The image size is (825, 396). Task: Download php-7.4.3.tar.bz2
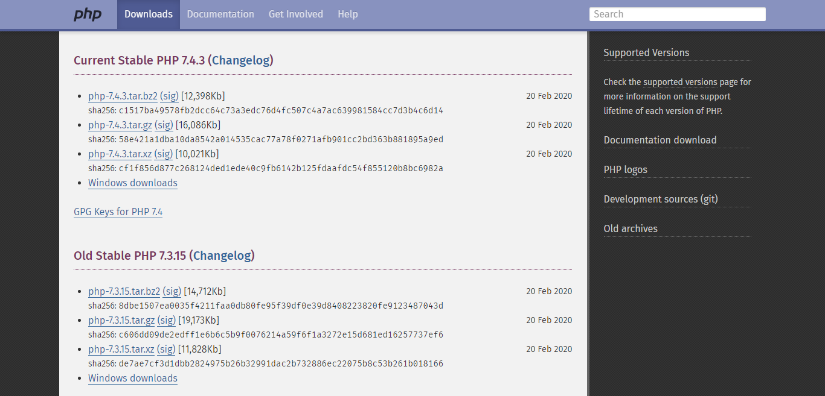tap(123, 96)
